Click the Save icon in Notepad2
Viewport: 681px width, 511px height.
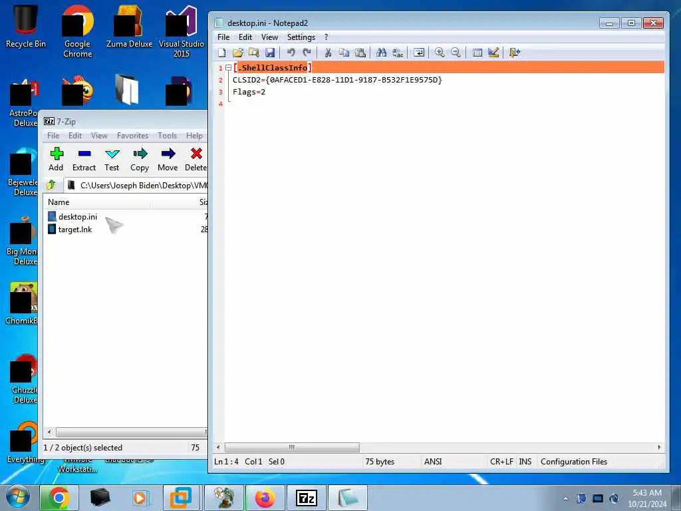coord(270,53)
